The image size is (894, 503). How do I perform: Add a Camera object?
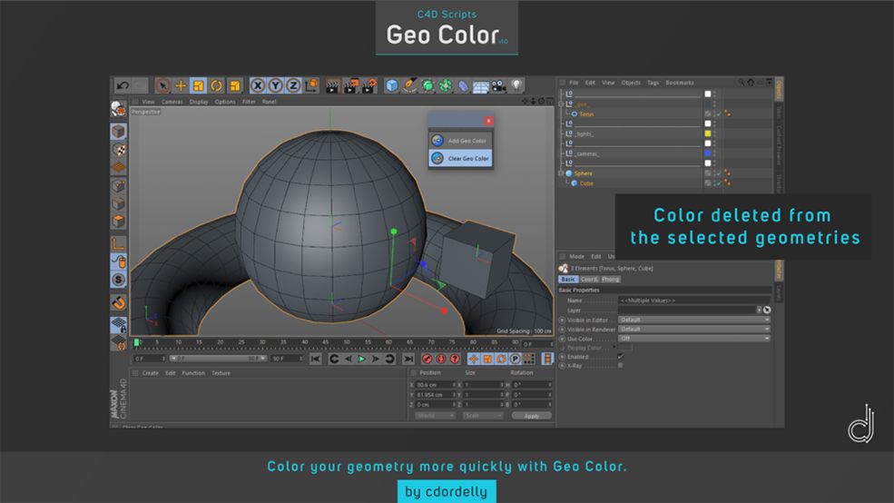[499, 85]
